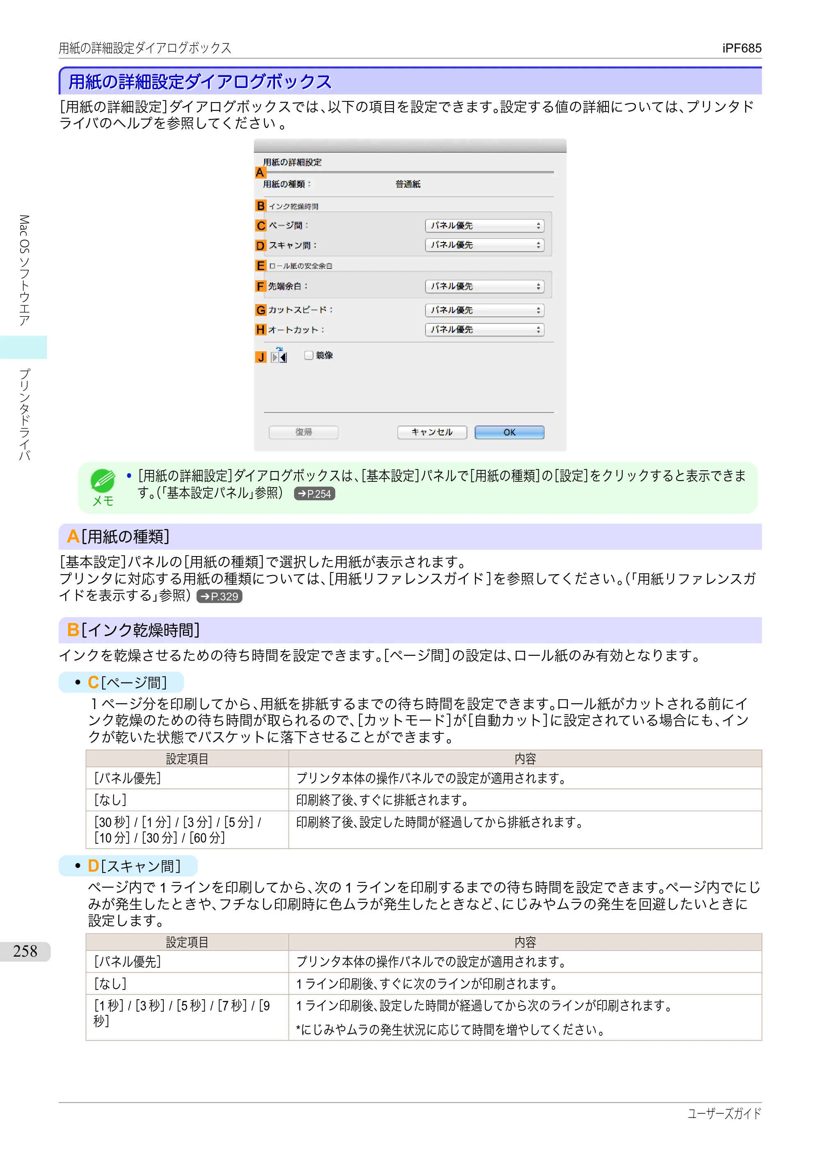Click the D[スキャン間] subsection heading
Screen dimensions: 821x1161
(x=134, y=866)
